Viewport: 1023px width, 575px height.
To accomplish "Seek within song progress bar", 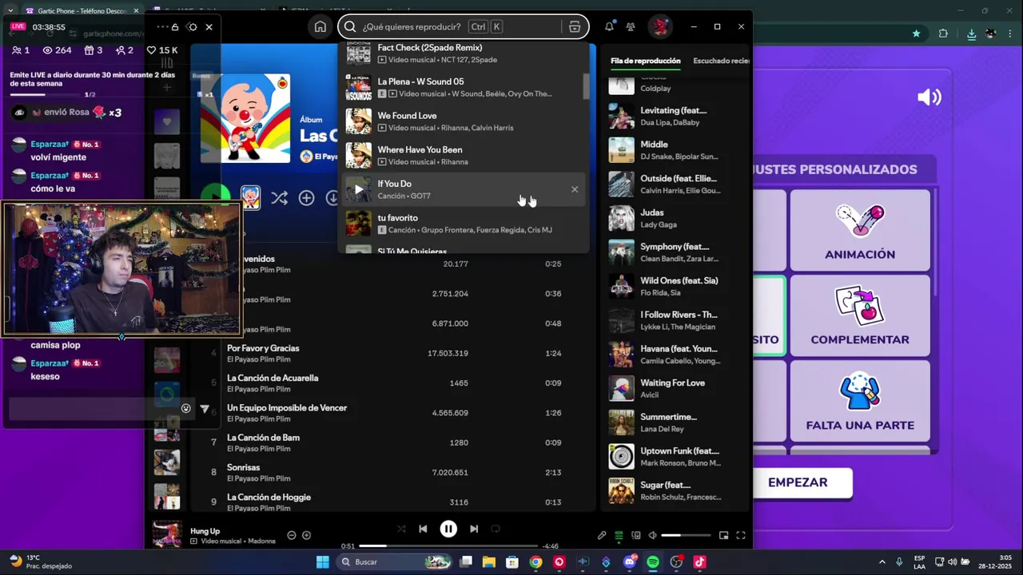I will [448, 546].
